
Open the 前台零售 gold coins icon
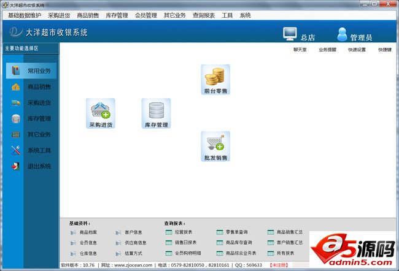pos(215,80)
